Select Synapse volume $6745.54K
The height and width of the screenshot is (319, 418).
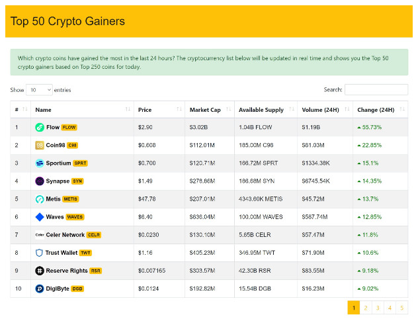coord(315,181)
